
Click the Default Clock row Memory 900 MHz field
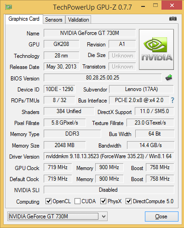click(109, 179)
